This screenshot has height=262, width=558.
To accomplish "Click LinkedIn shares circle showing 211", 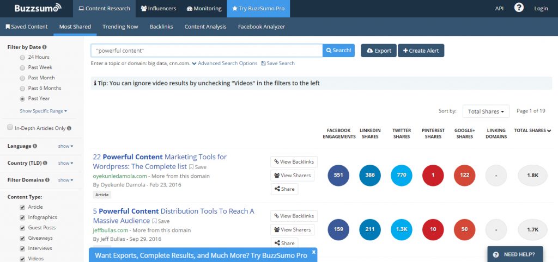I will (370, 230).
